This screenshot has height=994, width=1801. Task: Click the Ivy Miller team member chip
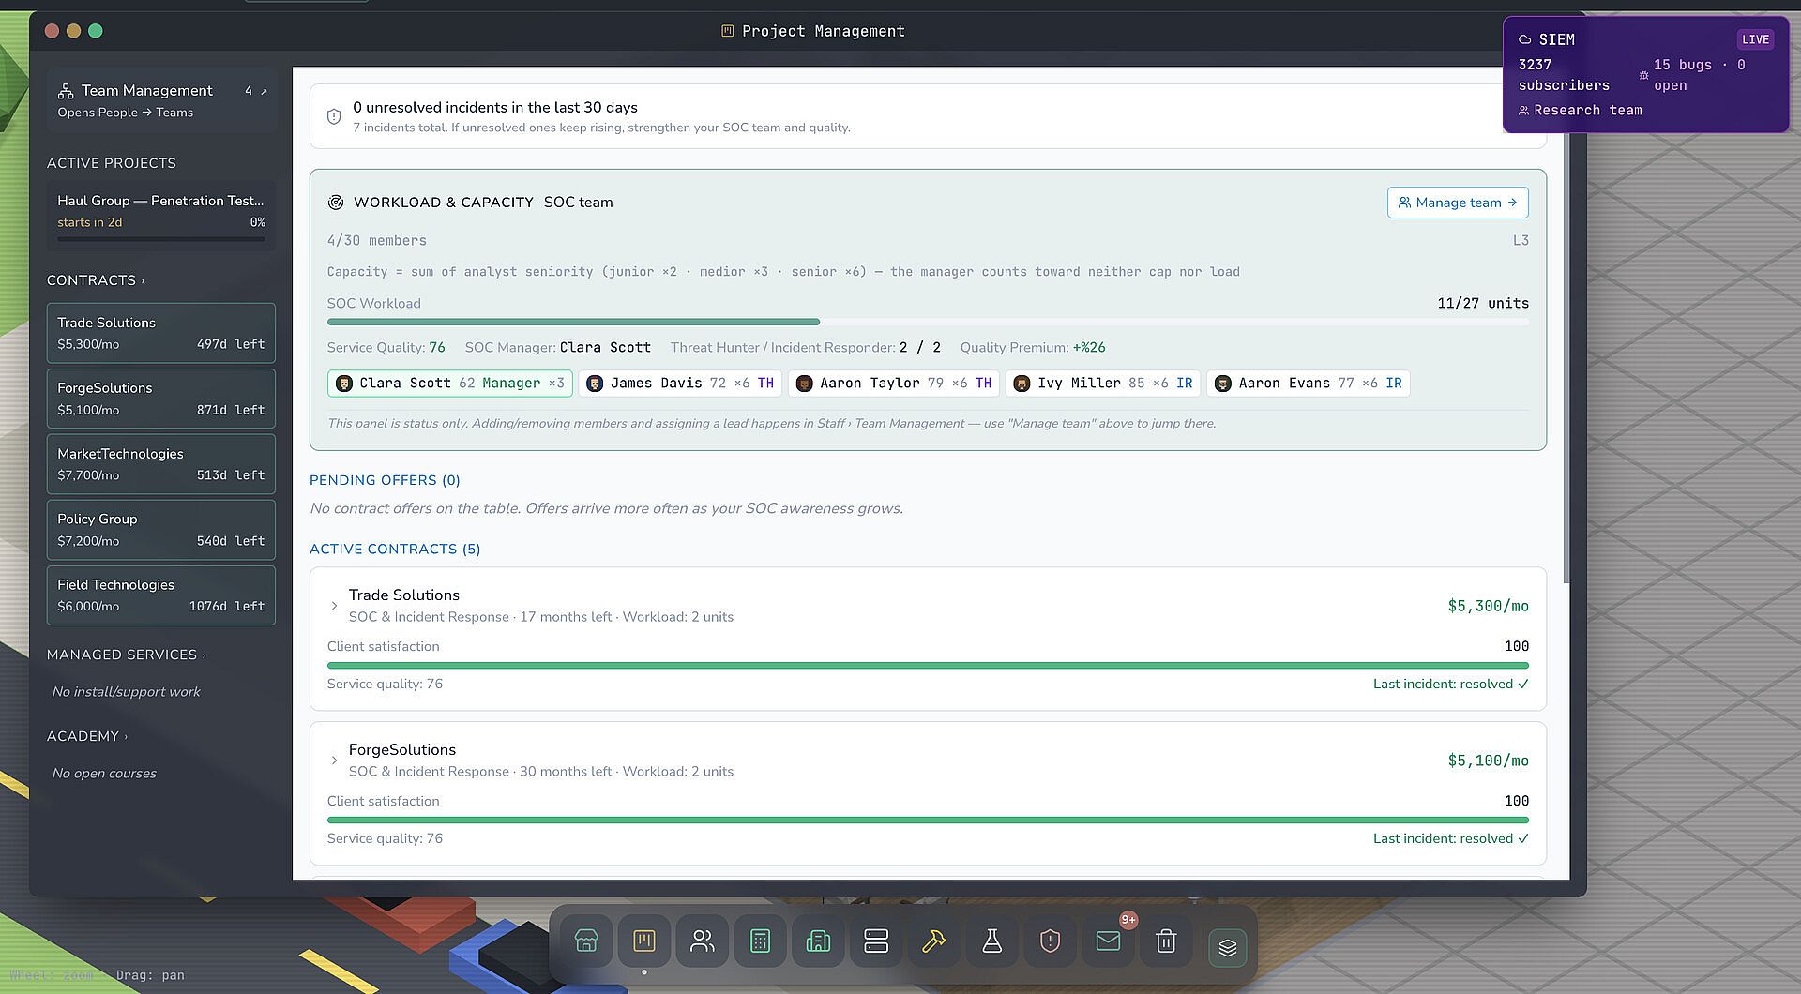1103,384
